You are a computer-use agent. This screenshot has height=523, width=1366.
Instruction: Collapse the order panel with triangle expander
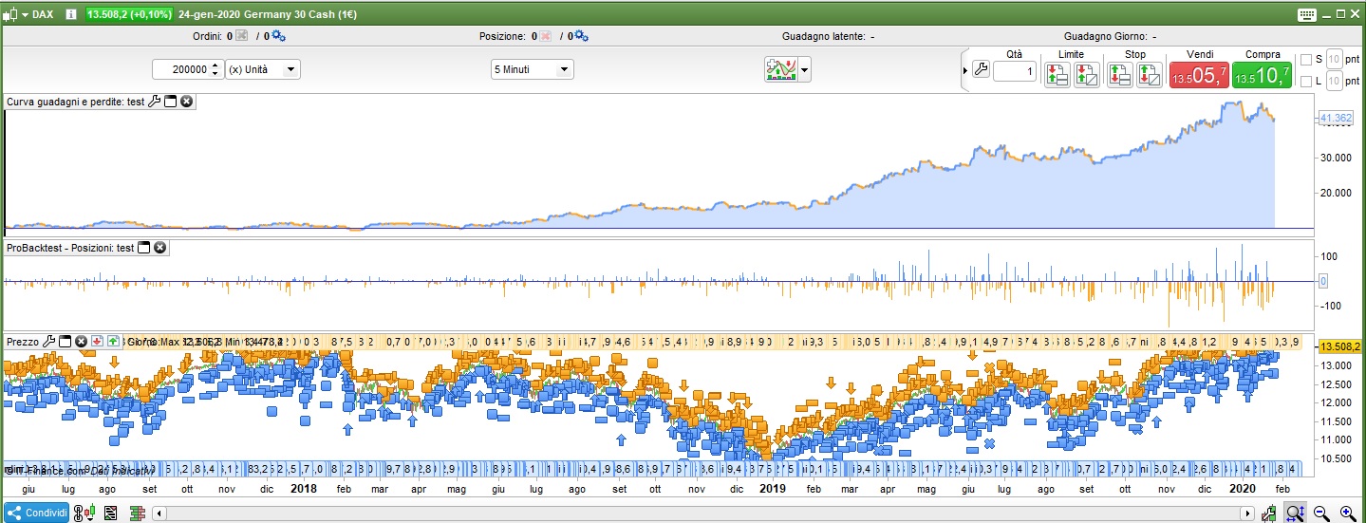[x=965, y=71]
